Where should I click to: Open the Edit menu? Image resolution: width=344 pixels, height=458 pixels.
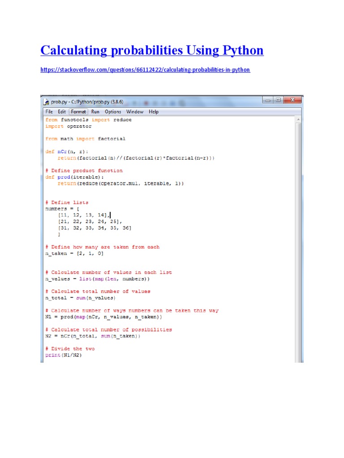point(62,112)
